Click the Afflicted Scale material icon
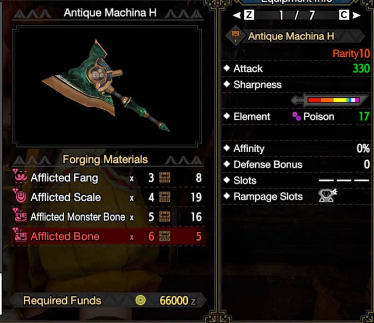 click(x=20, y=196)
